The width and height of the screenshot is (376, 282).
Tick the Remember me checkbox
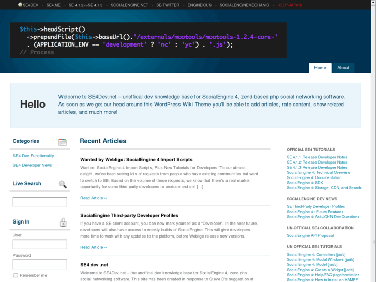(x=16, y=275)
